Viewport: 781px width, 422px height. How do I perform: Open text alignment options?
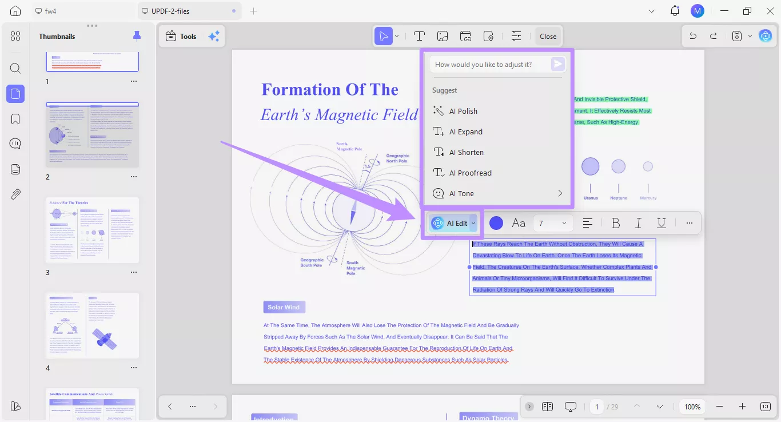587,223
